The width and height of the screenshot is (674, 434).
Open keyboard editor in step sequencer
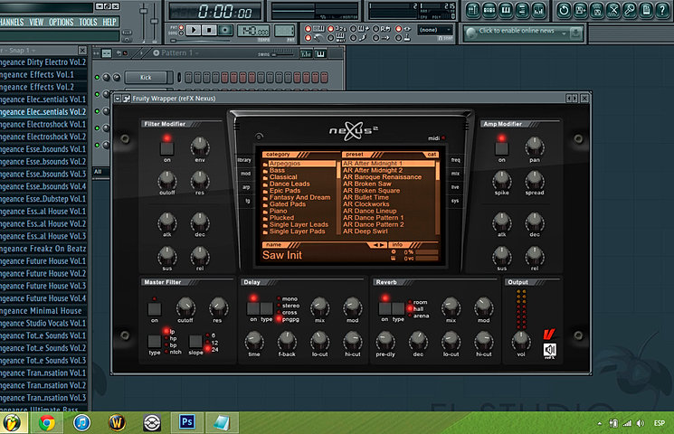pyautogui.click(x=320, y=53)
